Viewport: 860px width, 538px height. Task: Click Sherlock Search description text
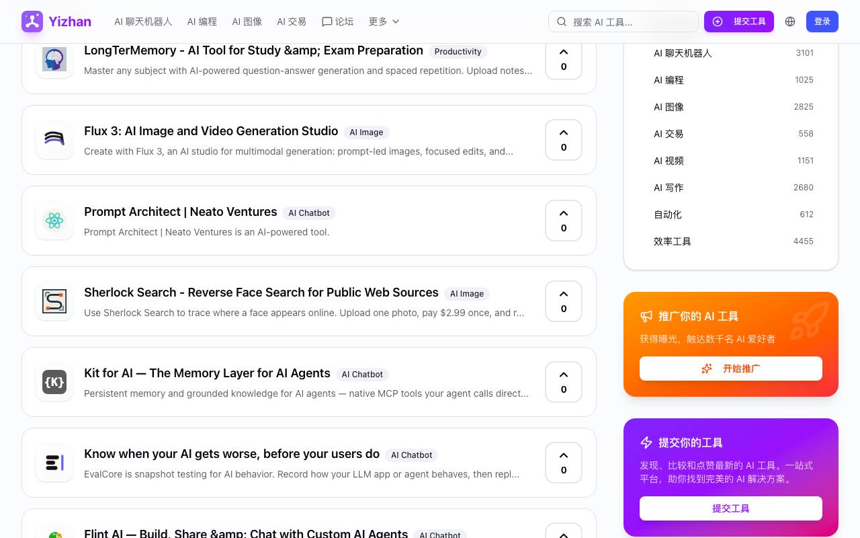coord(304,313)
